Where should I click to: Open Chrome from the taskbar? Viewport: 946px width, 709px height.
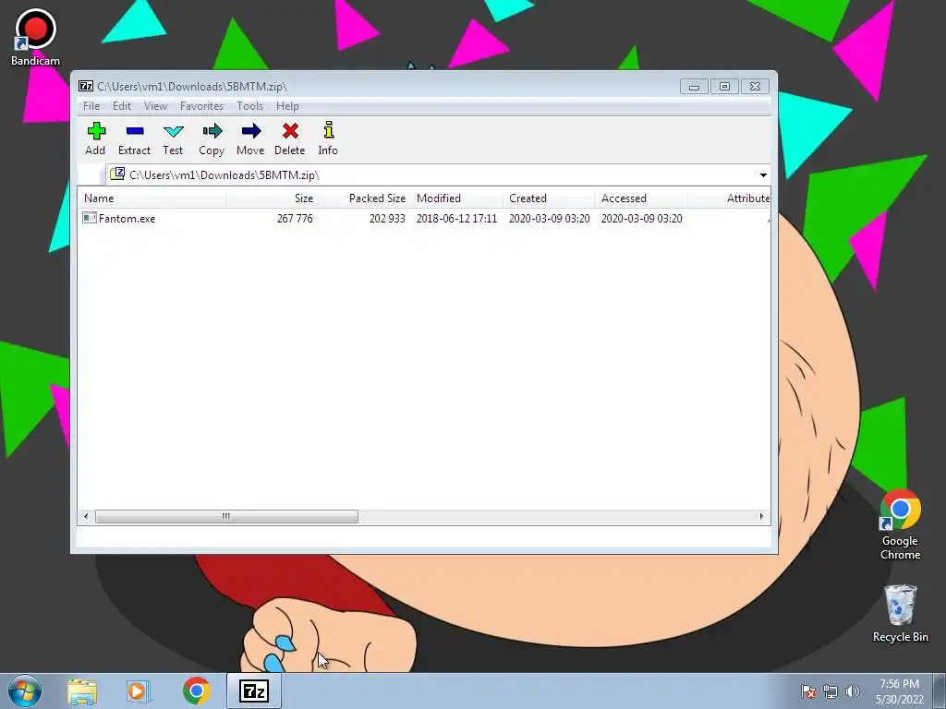coord(196,691)
